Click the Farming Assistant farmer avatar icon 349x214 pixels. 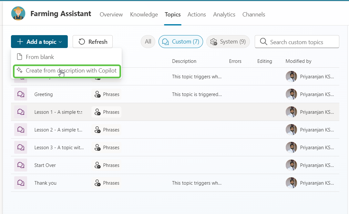click(18, 14)
